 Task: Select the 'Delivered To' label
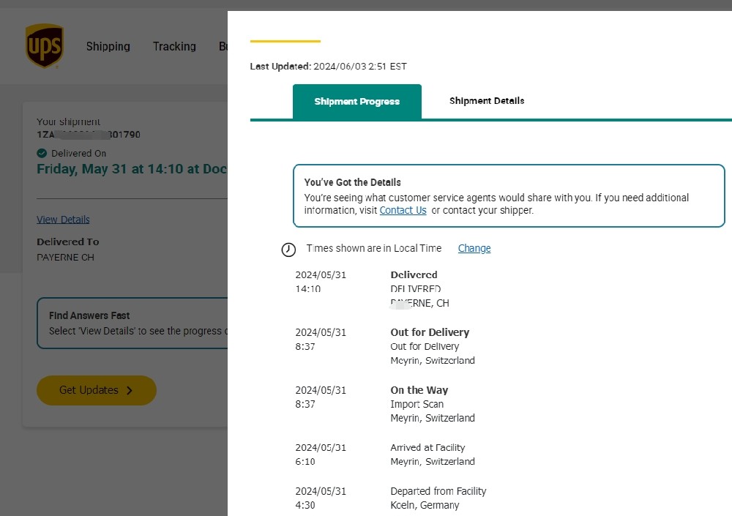pyautogui.click(x=67, y=242)
